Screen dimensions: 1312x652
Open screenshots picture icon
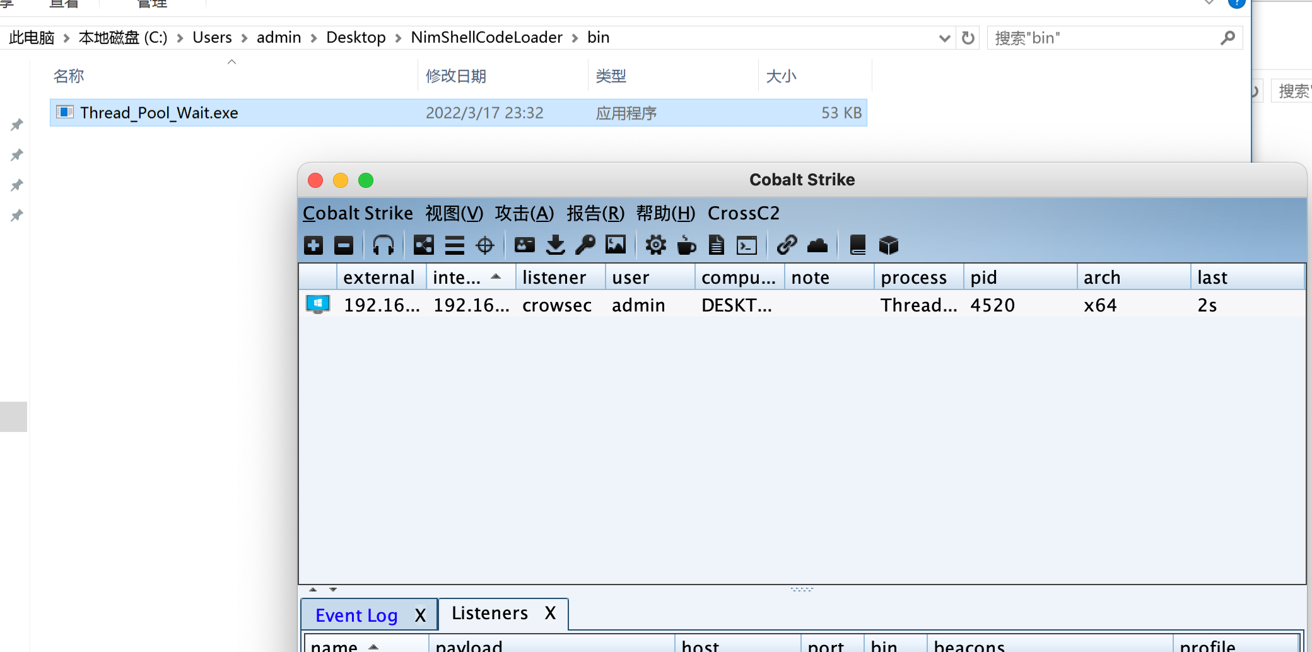616,245
